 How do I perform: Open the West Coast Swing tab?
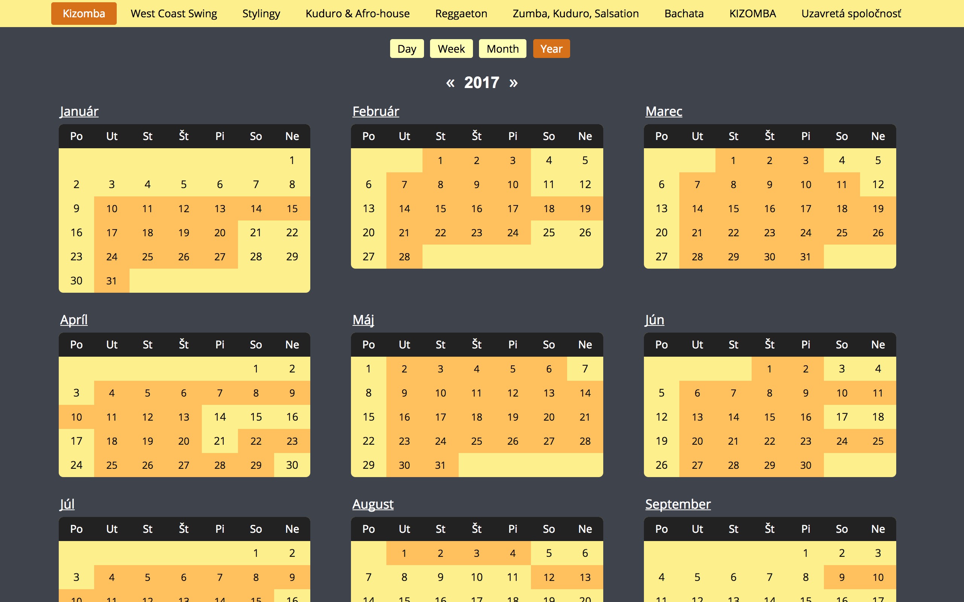(x=174, y=14)
